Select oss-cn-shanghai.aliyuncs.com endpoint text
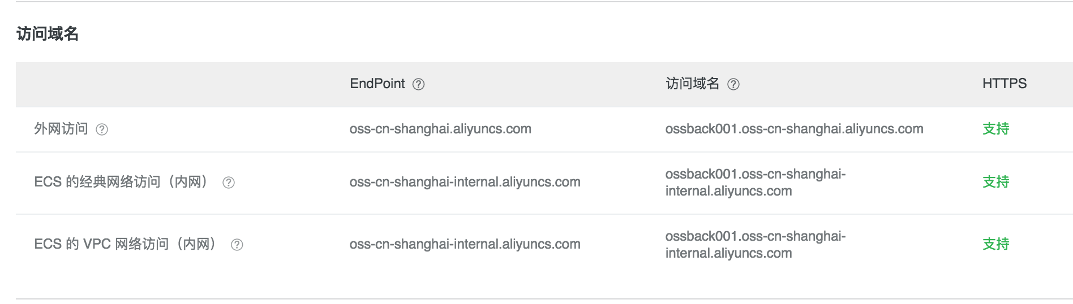The width and height of the screenshot is (1073, 304). click(x=440, y=129)
